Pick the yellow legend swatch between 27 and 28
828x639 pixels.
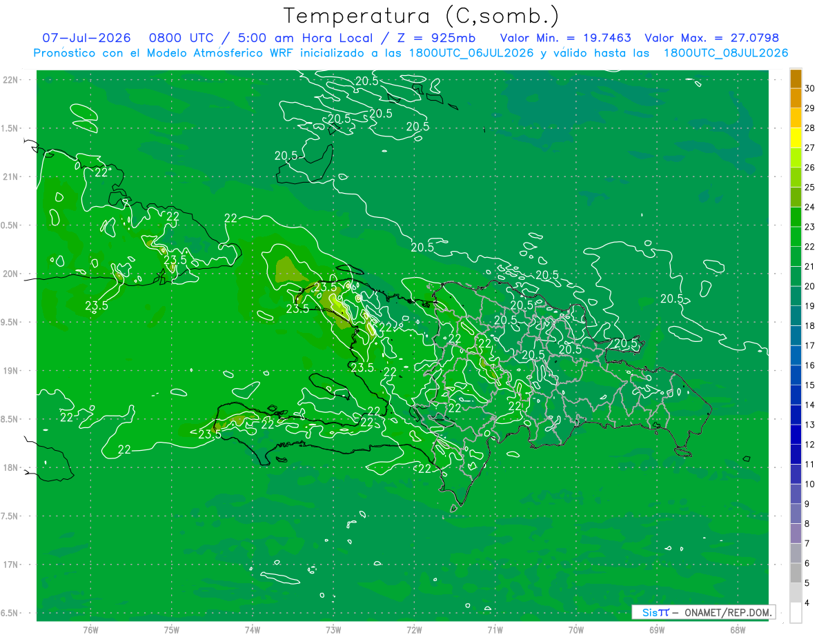796,138
